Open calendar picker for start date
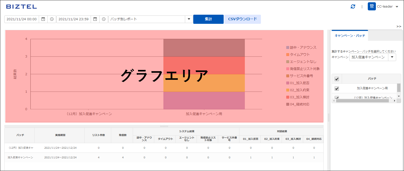The width and height of the screenshot is (404, 171). (x=43, y=19)
